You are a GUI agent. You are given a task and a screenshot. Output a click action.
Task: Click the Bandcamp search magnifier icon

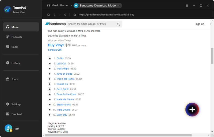(118, 24)
